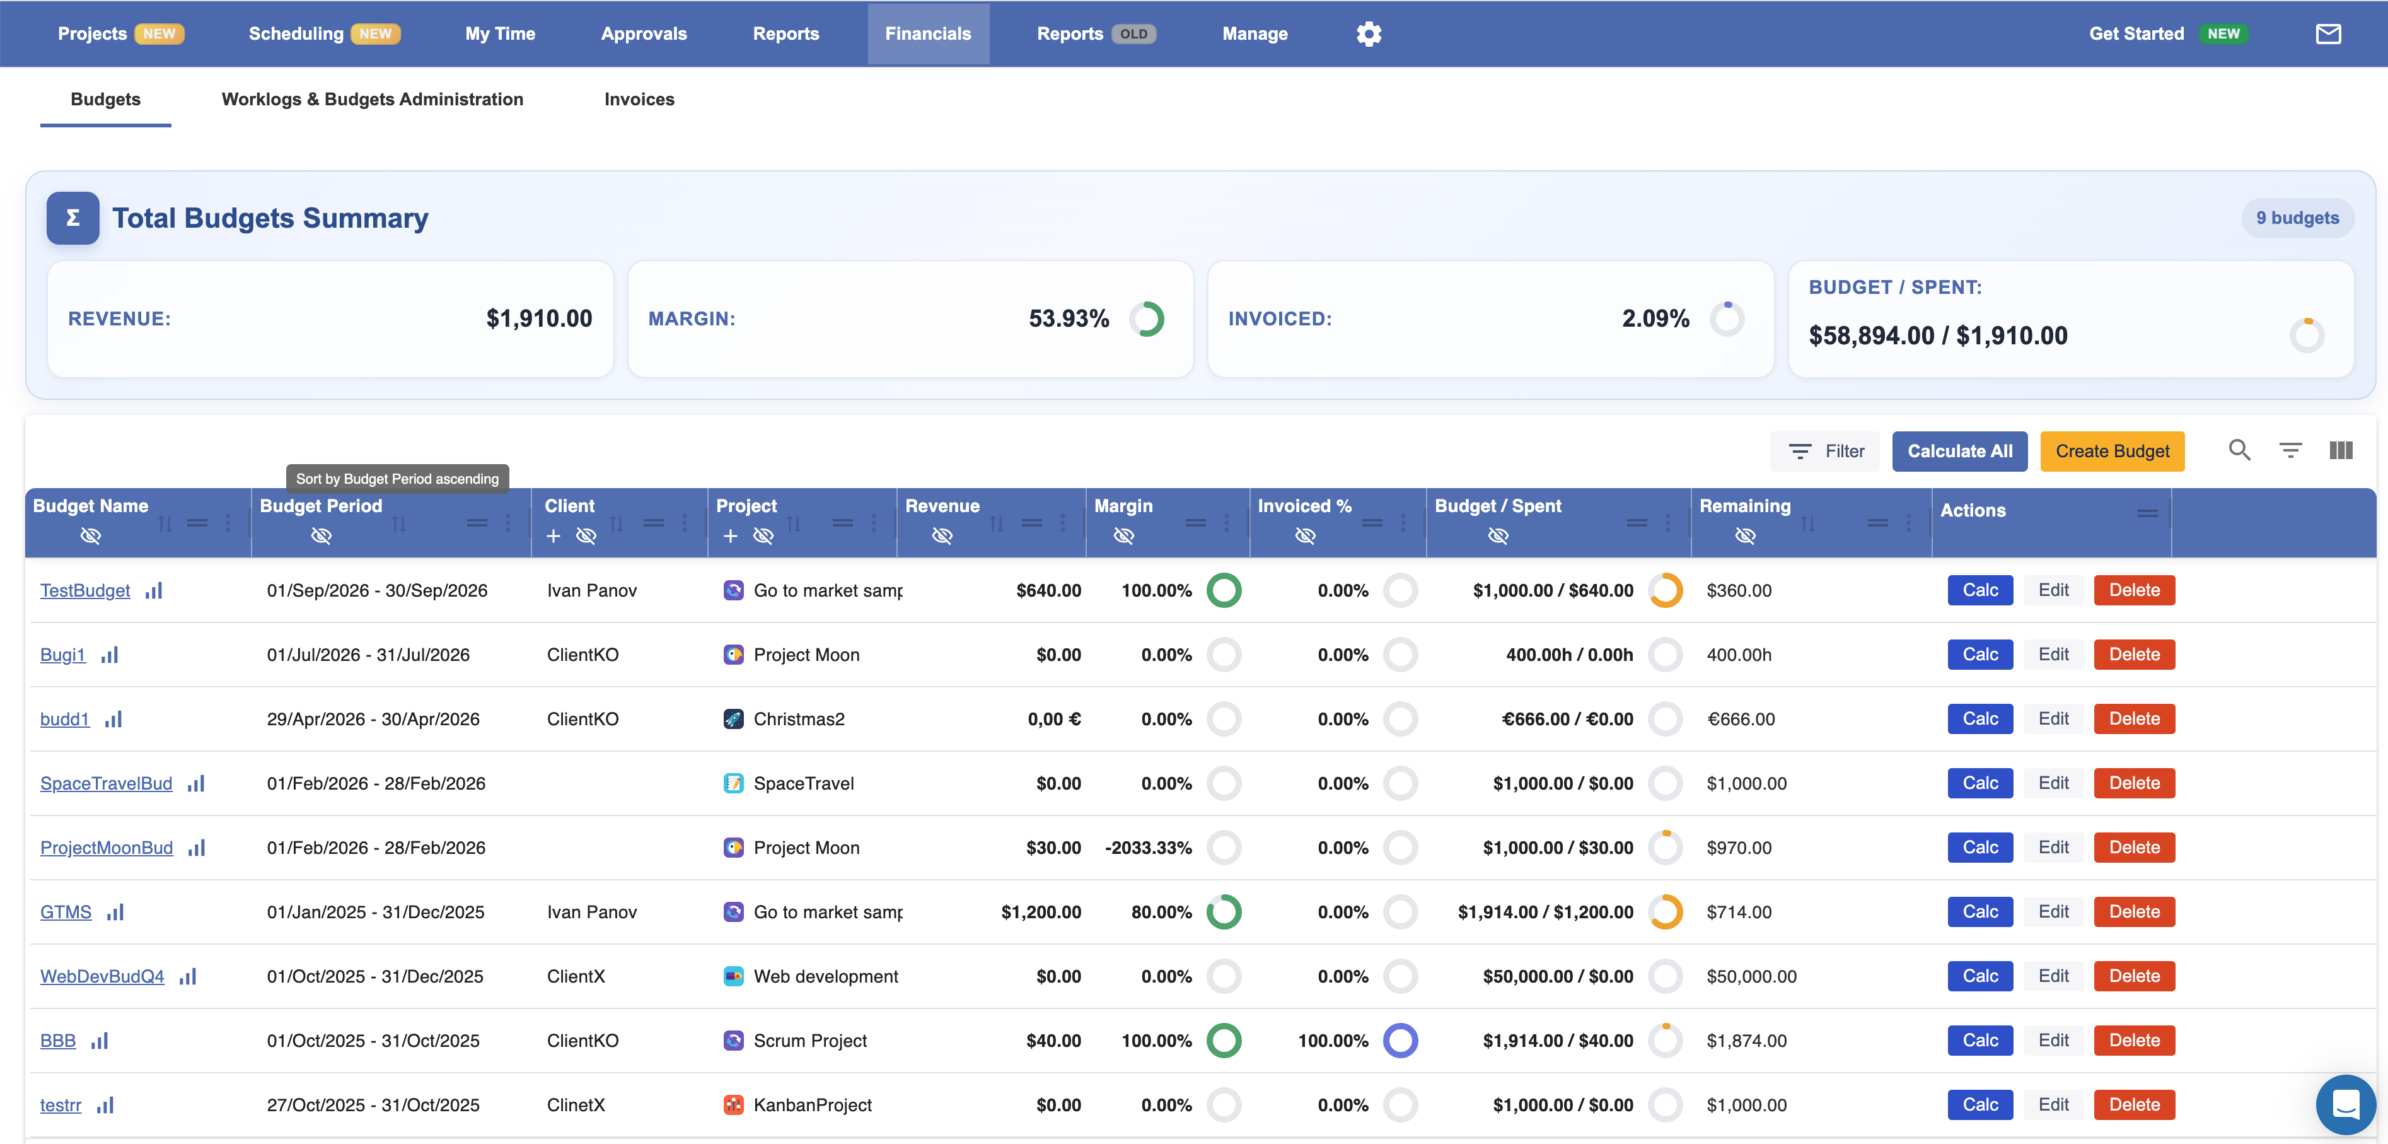Screen dimensions: 2388x1144
Task: Click the Filter button above the table
Action: point(1824,452)
